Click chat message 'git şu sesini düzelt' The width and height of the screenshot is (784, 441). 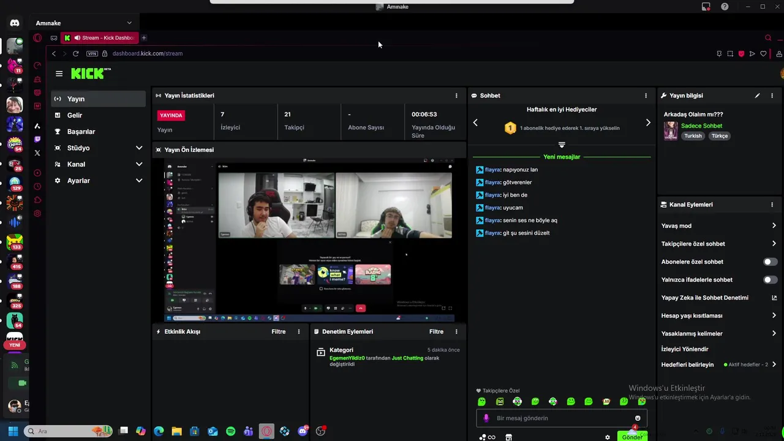(x=526, y=233)
